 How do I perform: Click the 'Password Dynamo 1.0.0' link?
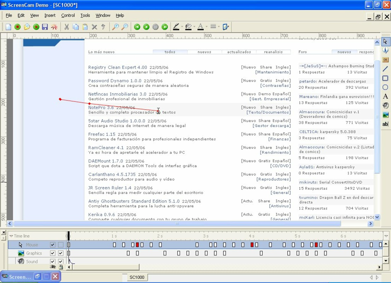point(115,81)
